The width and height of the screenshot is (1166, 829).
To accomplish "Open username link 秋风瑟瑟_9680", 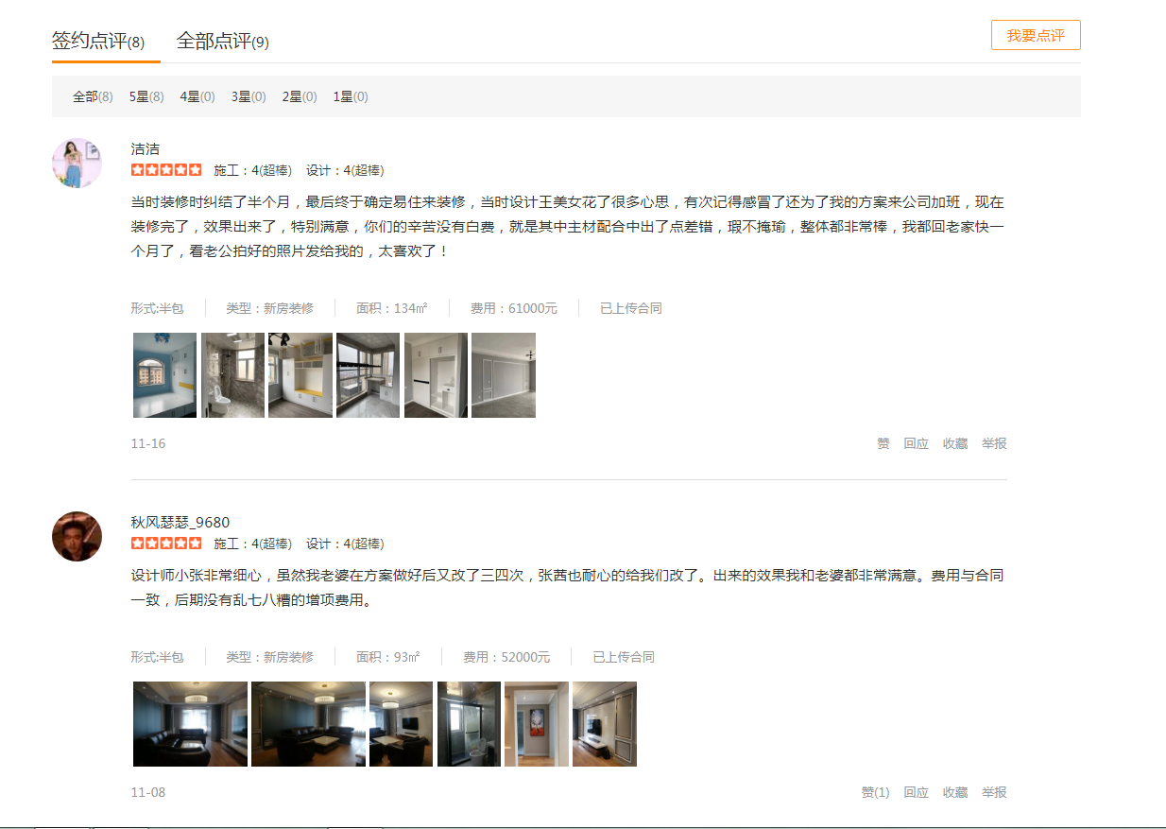I will tap(180, 523).
